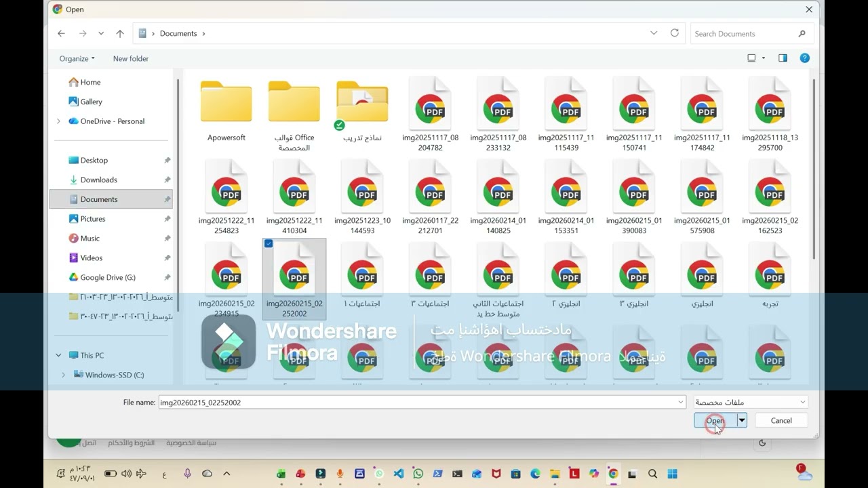The width and height of the screenshot is (868, 488).
Task: Expand the Open button split arrow
Action: coord(742,421)
